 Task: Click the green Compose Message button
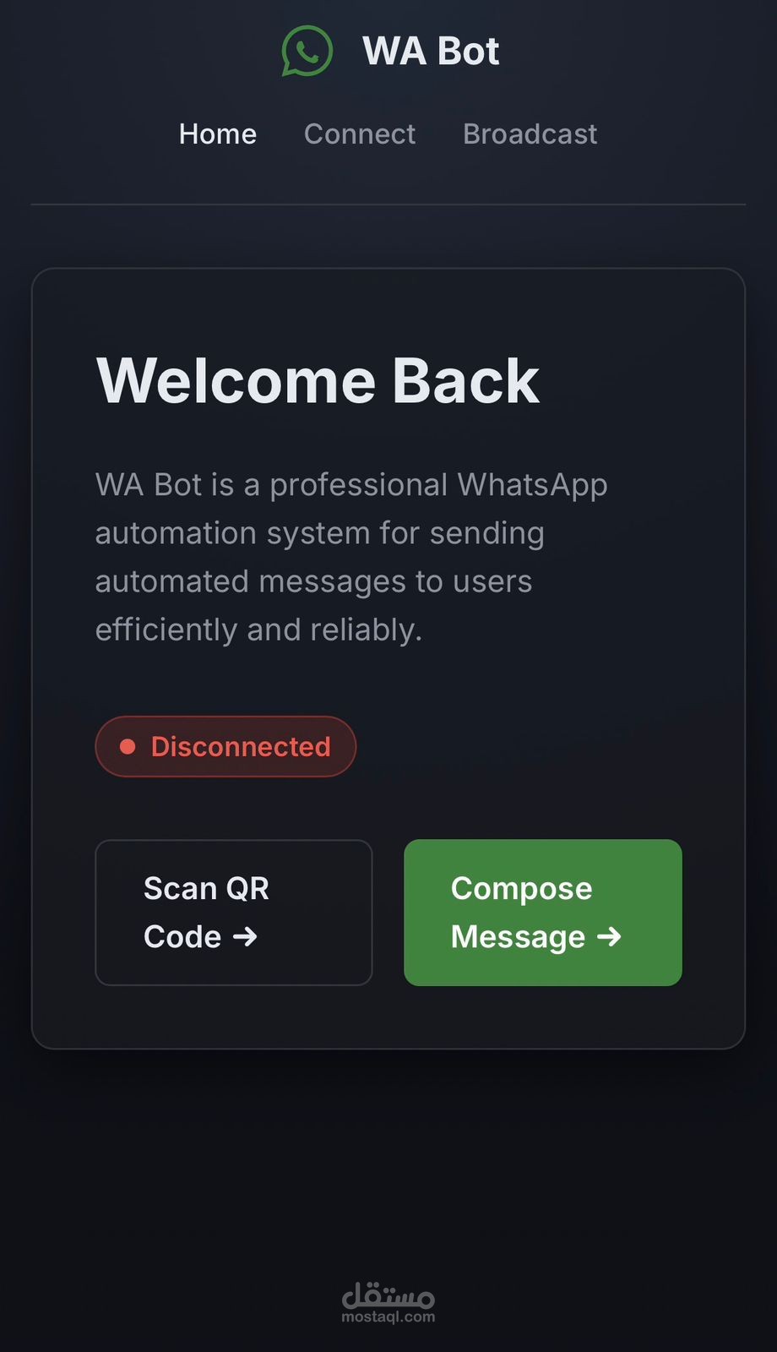(543, 913)
